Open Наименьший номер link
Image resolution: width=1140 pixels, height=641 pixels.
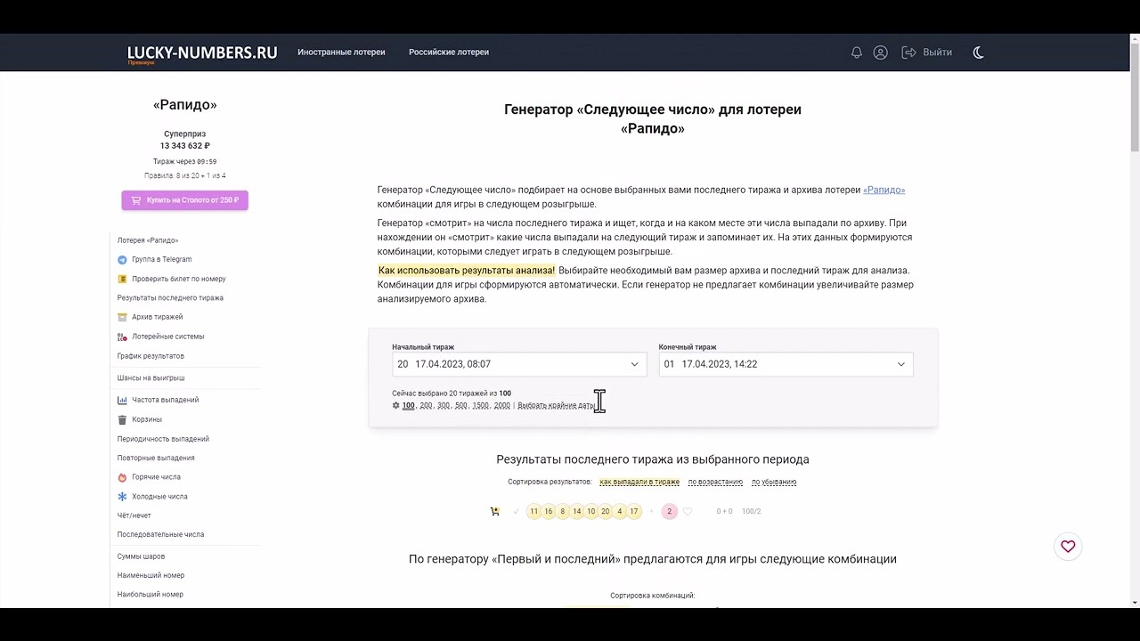(151, 575)
